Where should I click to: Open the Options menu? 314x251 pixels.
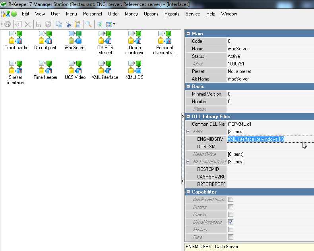[x=151, y=14]
